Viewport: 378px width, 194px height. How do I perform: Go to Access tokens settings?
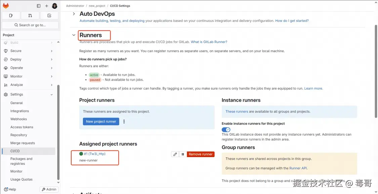22,127
